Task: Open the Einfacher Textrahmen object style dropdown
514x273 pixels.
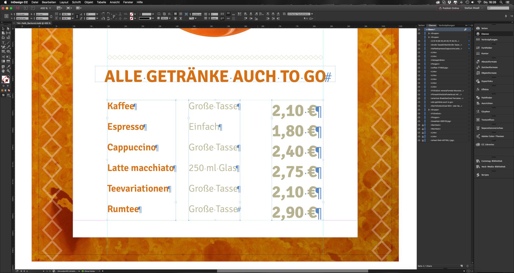Action: [312, 14]
